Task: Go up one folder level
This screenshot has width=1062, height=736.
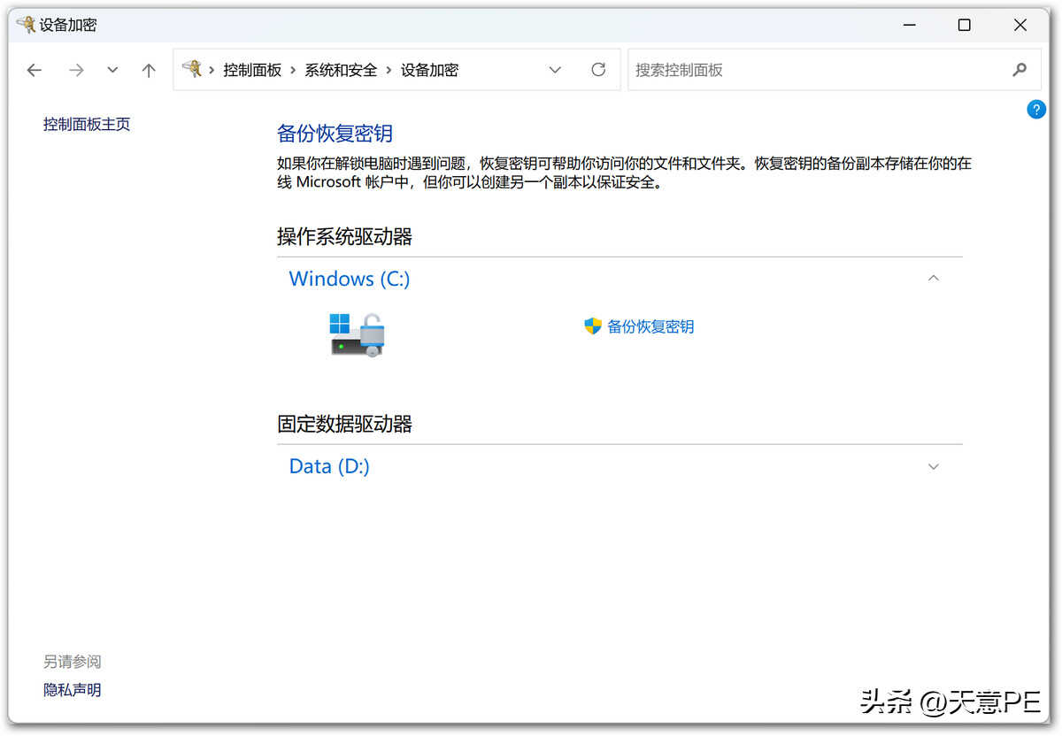Action: (x=149, y=70)
